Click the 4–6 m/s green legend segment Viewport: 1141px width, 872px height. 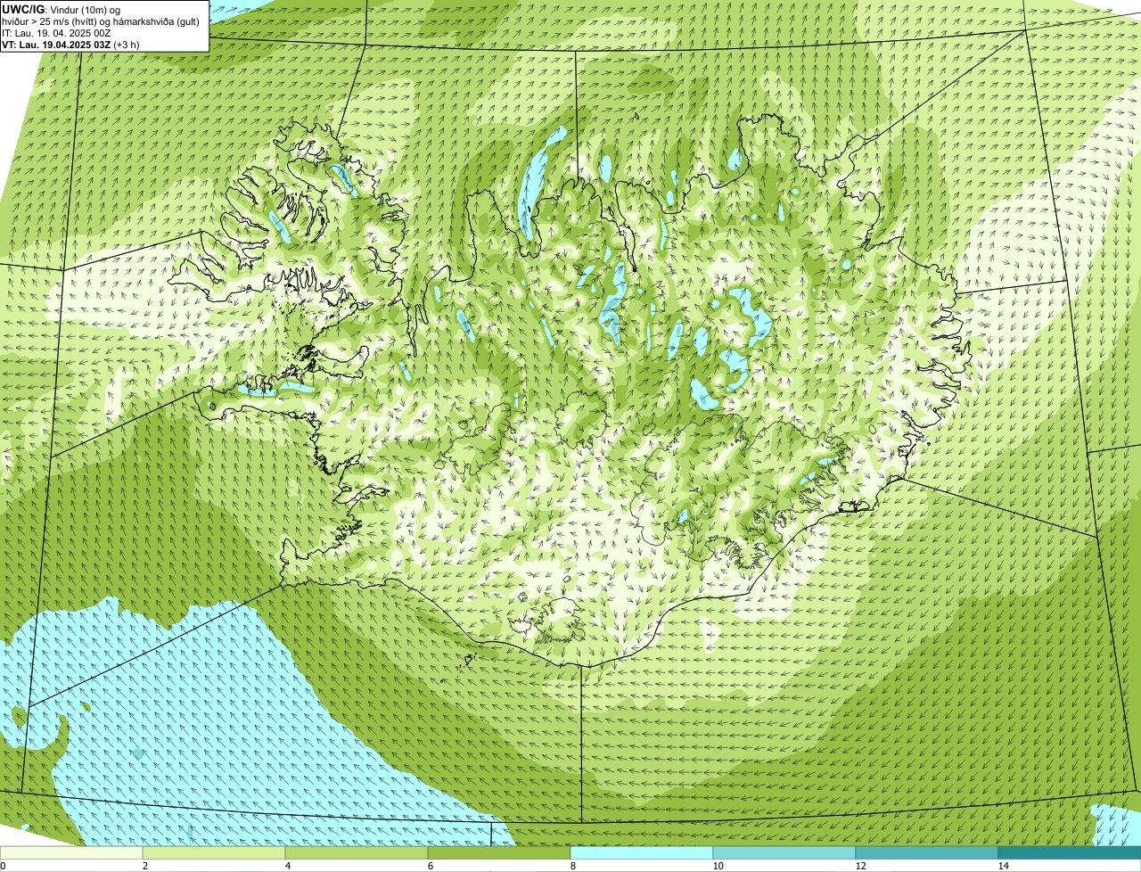[357, 853]
